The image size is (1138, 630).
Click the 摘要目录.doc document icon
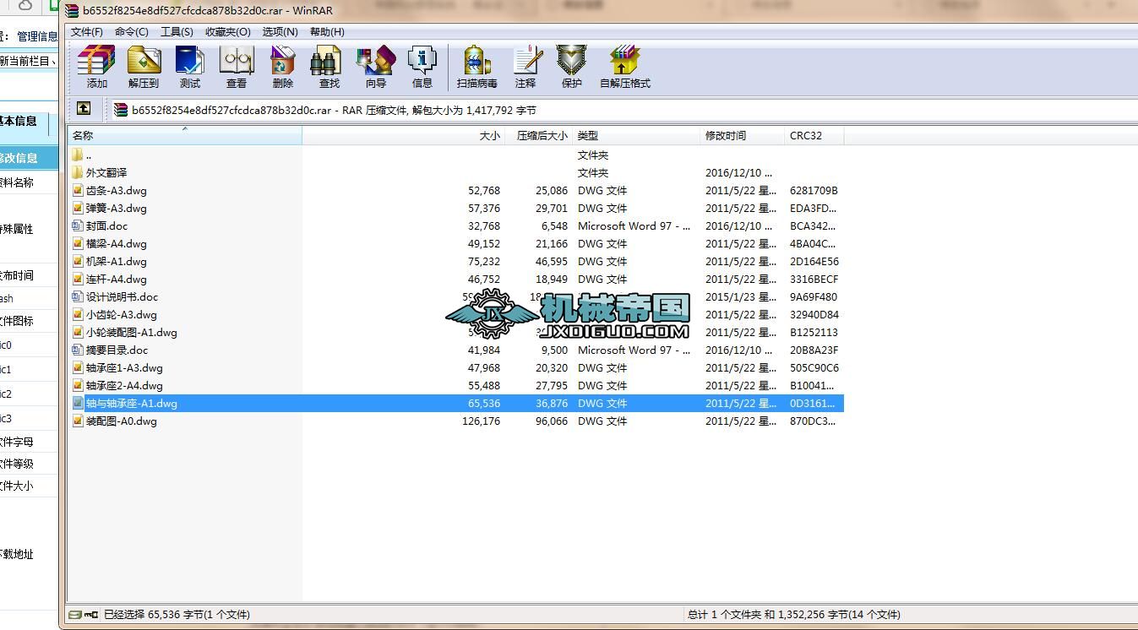pyautogui.click(x=78, y=350)
